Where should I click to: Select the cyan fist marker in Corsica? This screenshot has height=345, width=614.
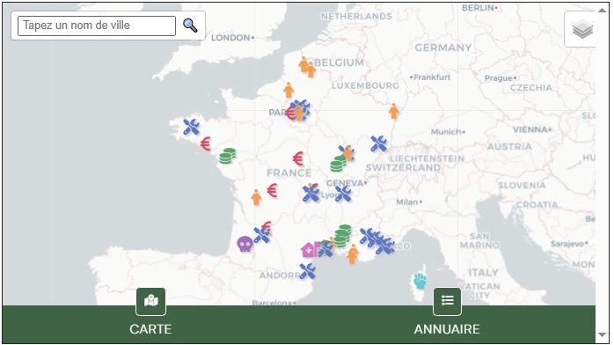click(420, 281)
